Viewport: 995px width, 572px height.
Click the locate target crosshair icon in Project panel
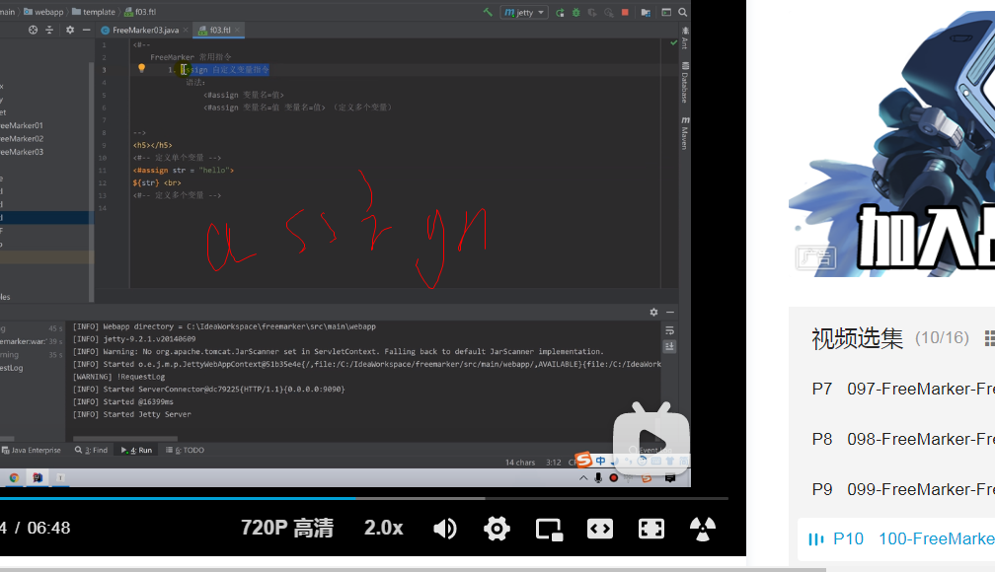[33, 30]
